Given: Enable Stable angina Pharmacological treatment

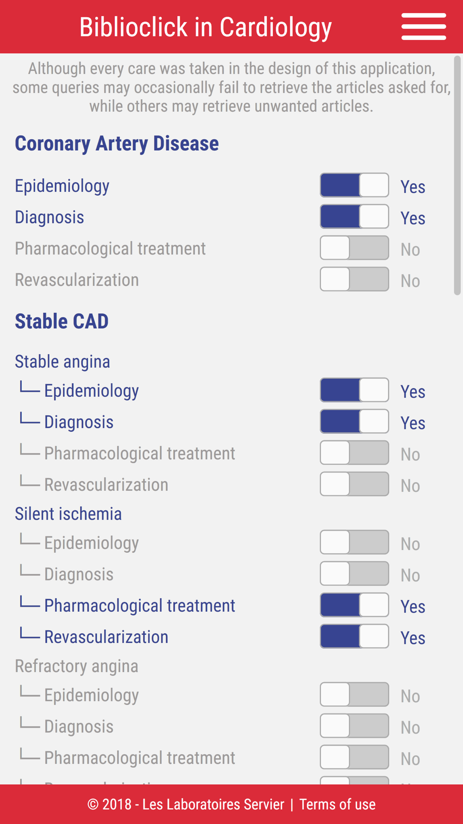Looking at the screenshot, I should tap(354, 453).
